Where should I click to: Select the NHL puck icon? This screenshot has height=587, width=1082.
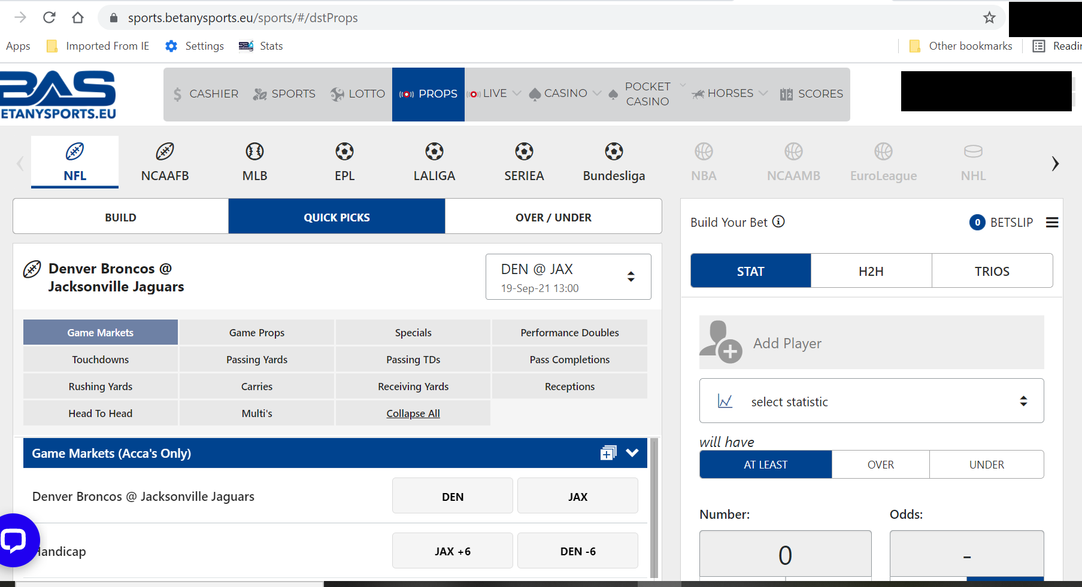point(973,151)
